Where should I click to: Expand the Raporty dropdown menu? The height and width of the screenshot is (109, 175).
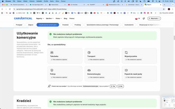tap(40, 18)
